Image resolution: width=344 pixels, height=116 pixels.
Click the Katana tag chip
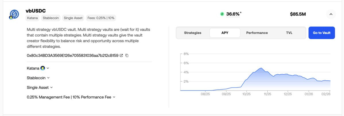click(33, 18)
